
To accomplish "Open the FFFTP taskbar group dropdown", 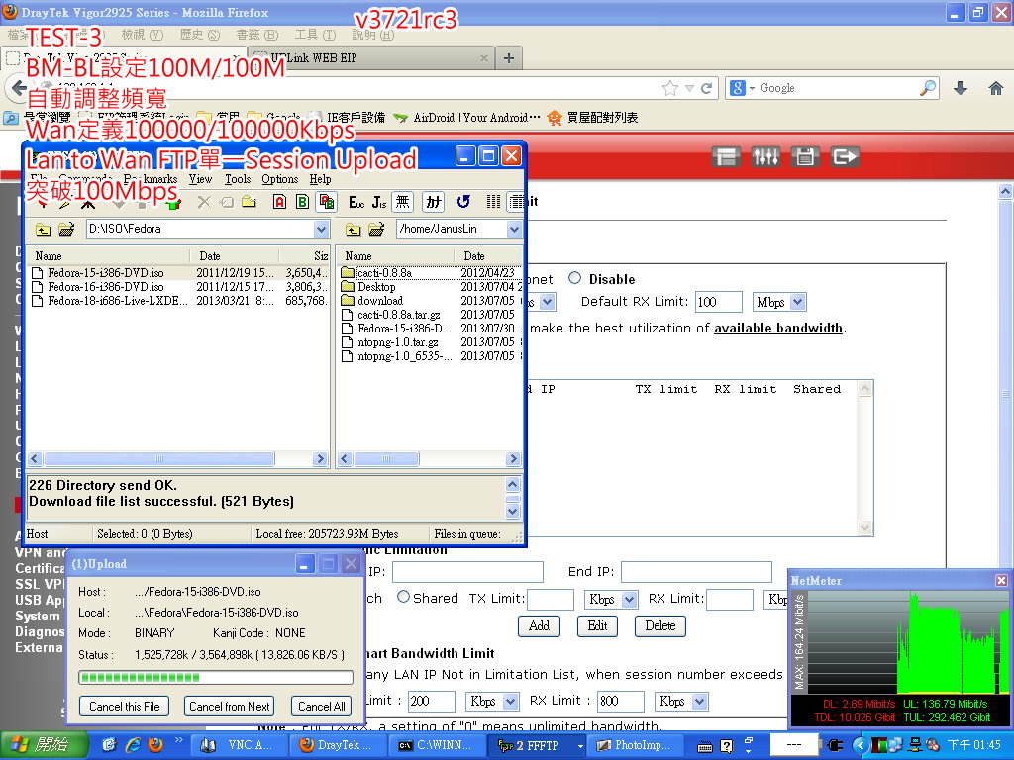I will click(580, 746).
